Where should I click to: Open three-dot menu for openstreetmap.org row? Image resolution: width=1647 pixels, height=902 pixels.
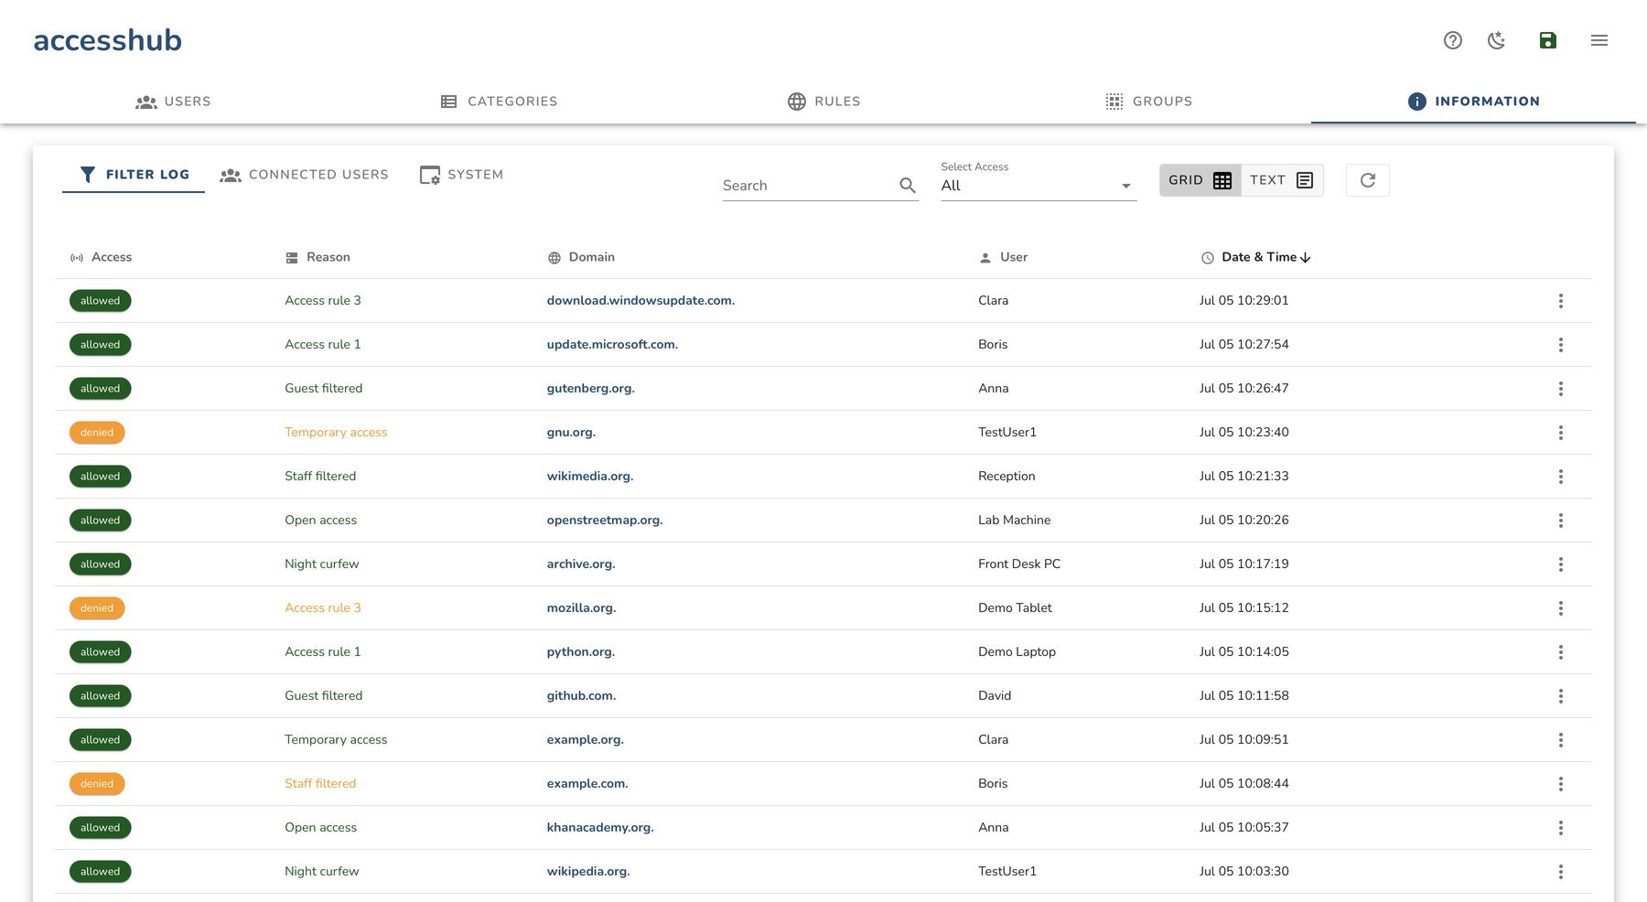click(1560, 521)
